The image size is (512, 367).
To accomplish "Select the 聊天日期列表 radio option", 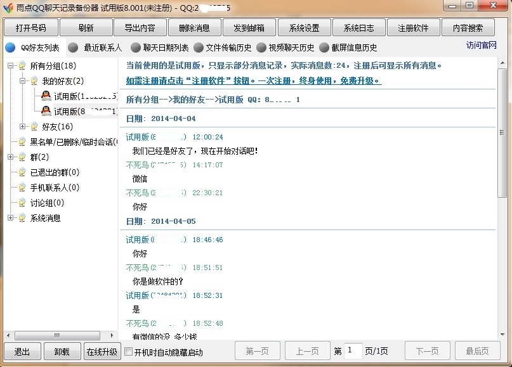I will (x=135, y=48).
